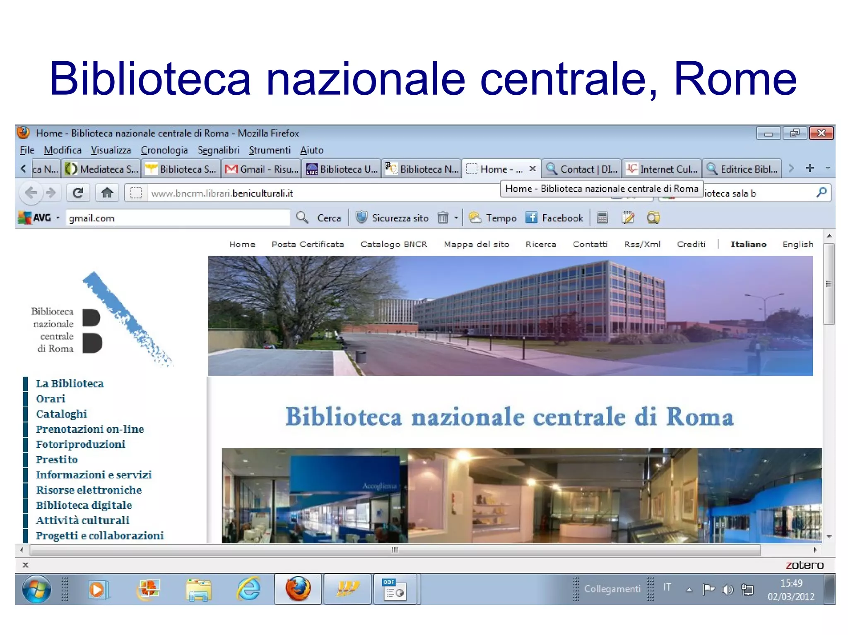The width and height of the screenshot is (848, 635).
Task: Open the Segnalibri menu
Action: [218, 150]
